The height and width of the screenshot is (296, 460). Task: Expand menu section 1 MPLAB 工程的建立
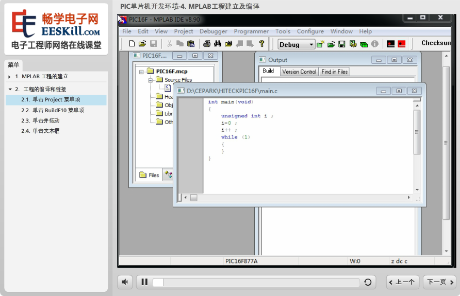9,77
